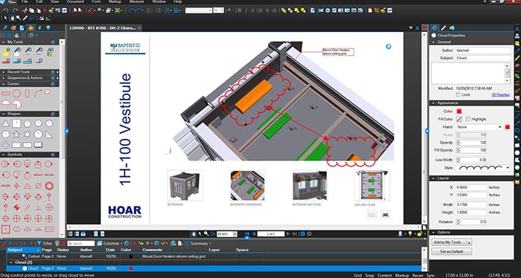Enable the Lock checkbox

[x=458, y=94]
